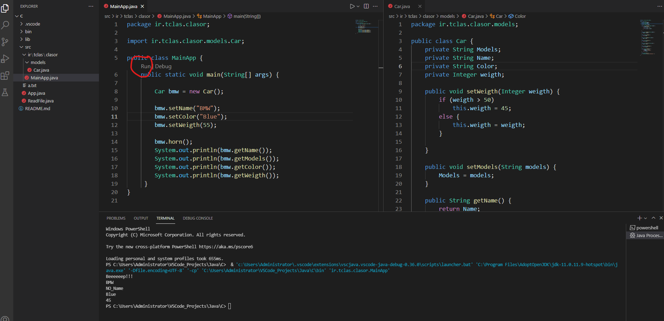
Task: Open the pscore6 link in terminal
Action: click(226, 247)
